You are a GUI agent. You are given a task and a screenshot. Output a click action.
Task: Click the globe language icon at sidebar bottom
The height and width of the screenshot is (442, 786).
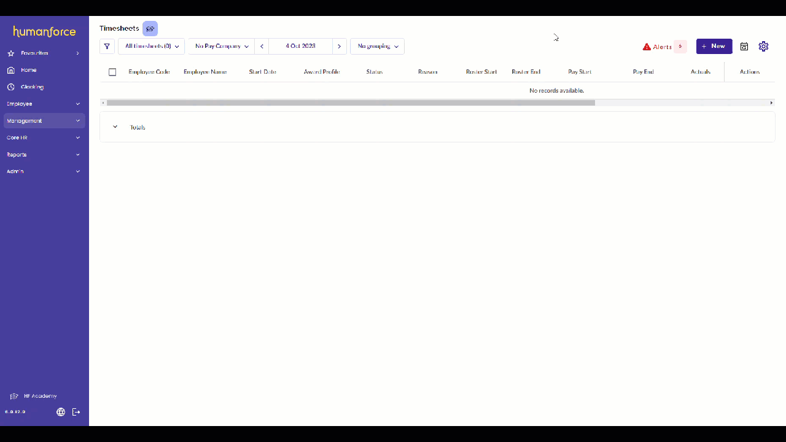60,412
